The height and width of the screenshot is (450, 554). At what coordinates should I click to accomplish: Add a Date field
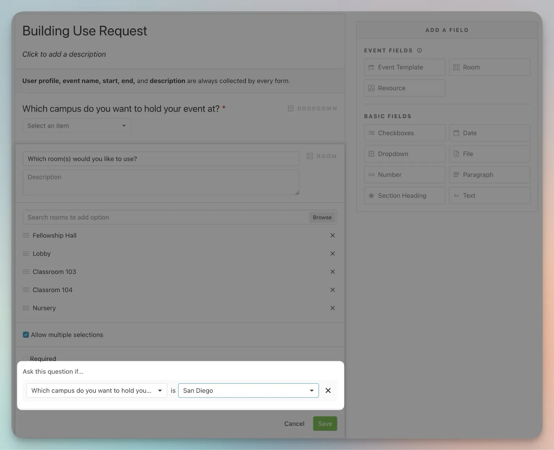click(489, 133)
